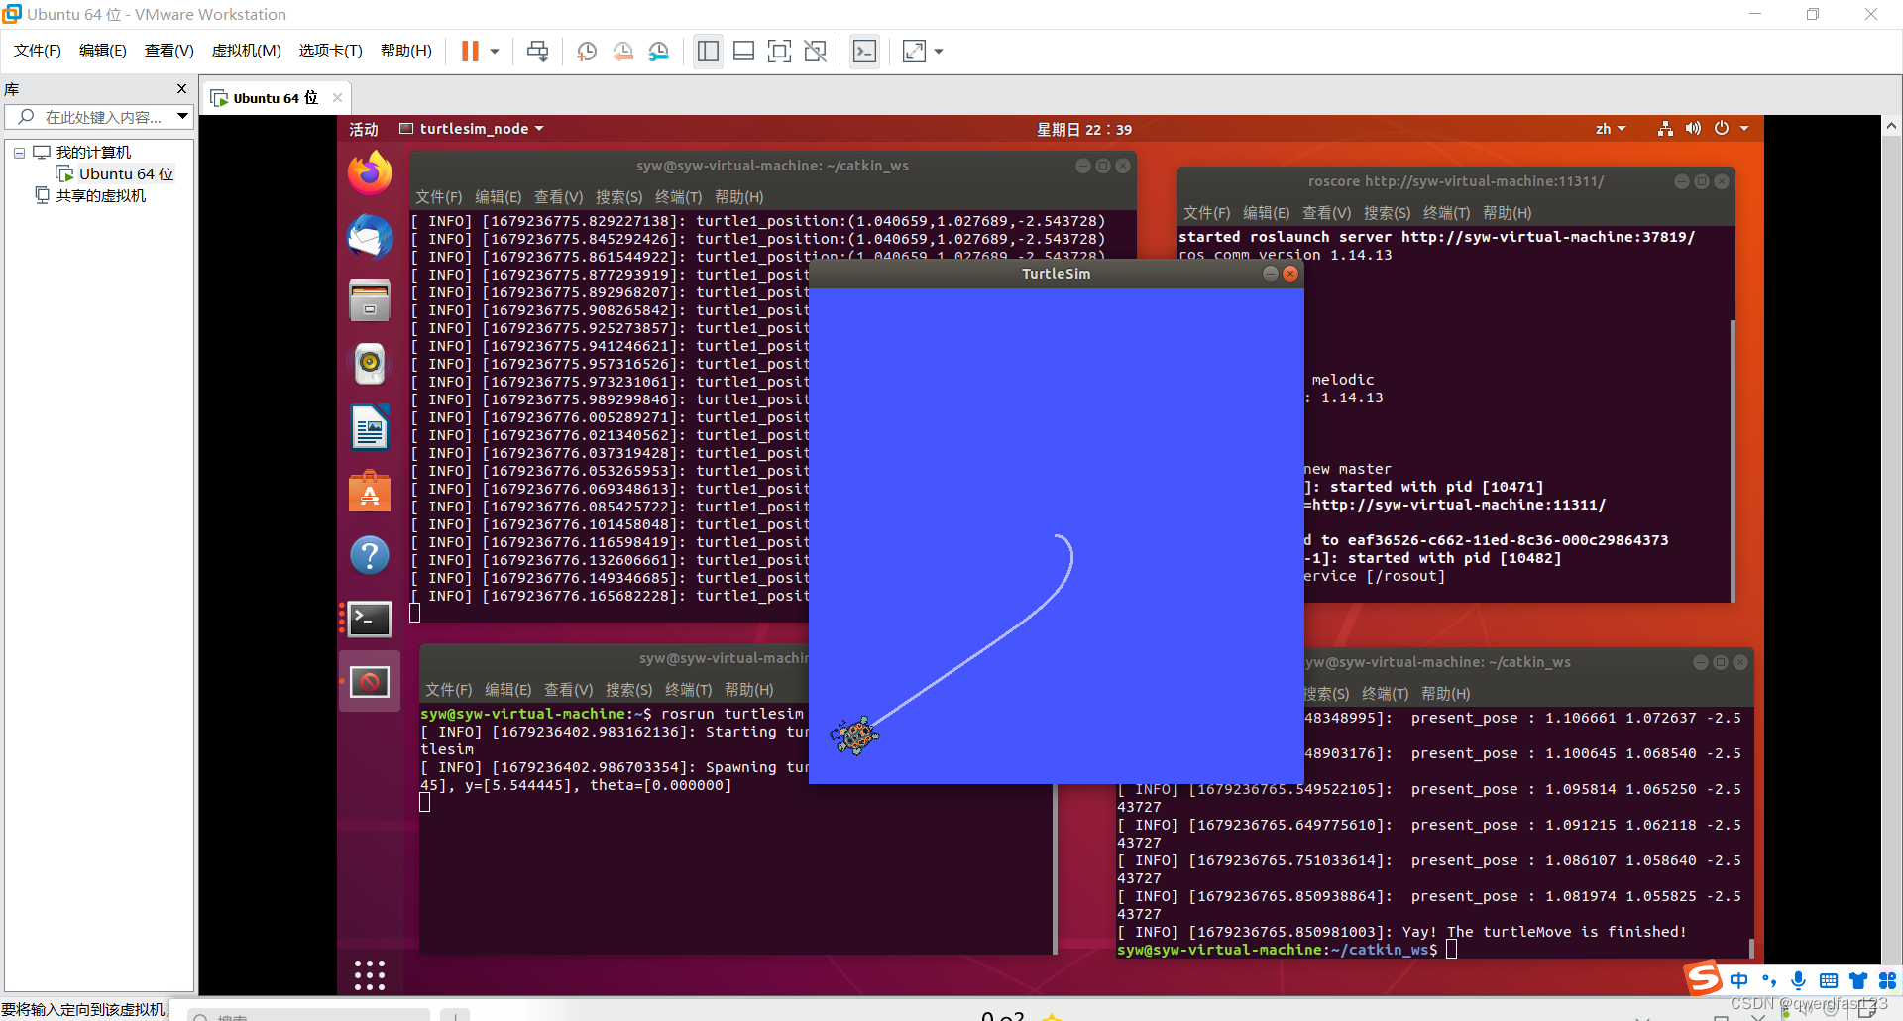Toggle the console view icon in VMware toolbar
The width and height of the screenshot is (1903, 1021).
(864, 52)
